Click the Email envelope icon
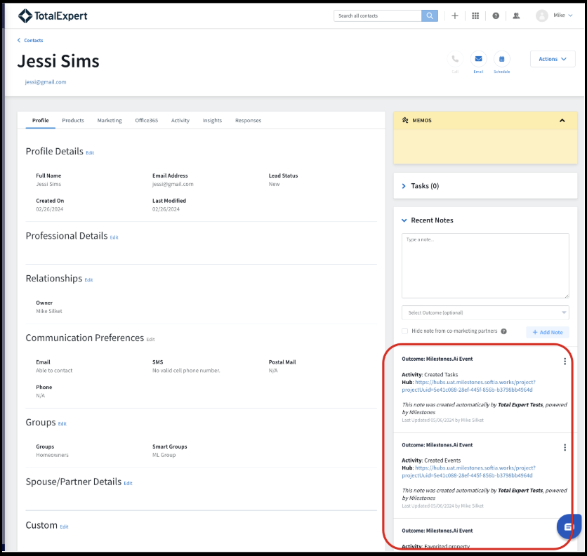 click(478, 59)
